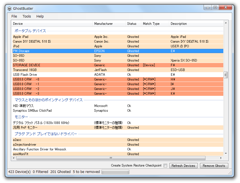
Task: Select the USB Flash Drive row
Action: 118,75
